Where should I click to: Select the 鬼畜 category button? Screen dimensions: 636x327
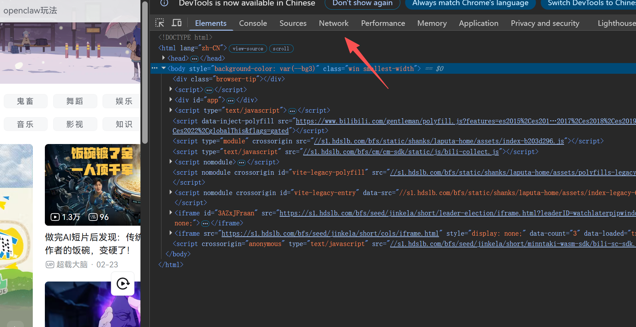tap(26, 101)
